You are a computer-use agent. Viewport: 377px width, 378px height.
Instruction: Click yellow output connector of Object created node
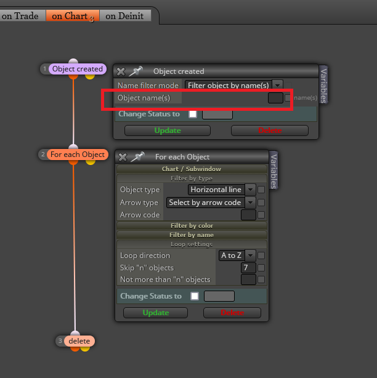coord(90,77)
